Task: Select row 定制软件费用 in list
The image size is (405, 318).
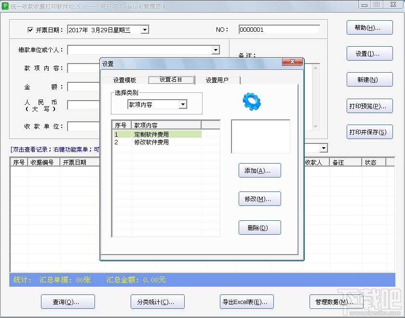Action: pyautogui.click(x=157, y=134)
